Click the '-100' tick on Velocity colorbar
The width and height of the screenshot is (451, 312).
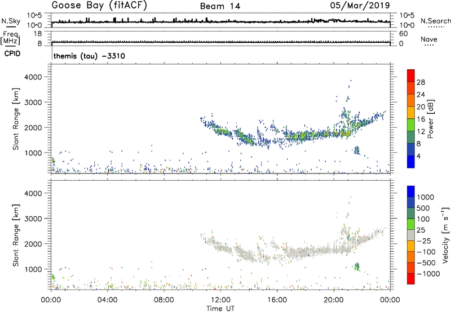pos(426,252)
